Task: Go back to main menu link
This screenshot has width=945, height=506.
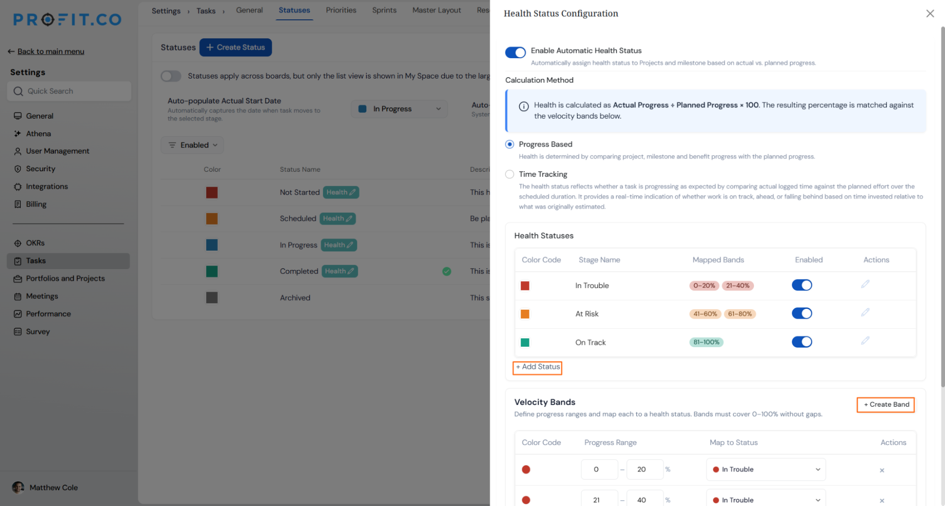Action: [51, 52]
